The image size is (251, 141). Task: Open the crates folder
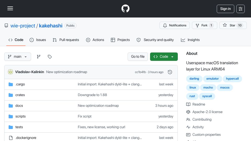pos(20,95)
